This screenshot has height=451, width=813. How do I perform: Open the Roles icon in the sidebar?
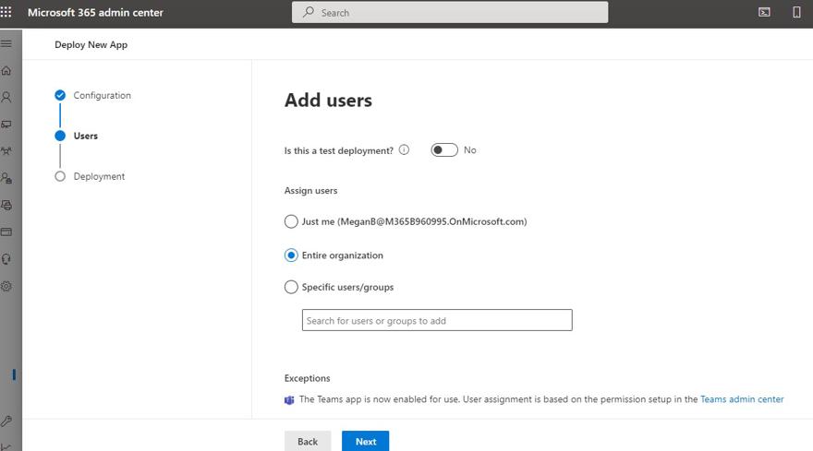click(x=6, y=178)
